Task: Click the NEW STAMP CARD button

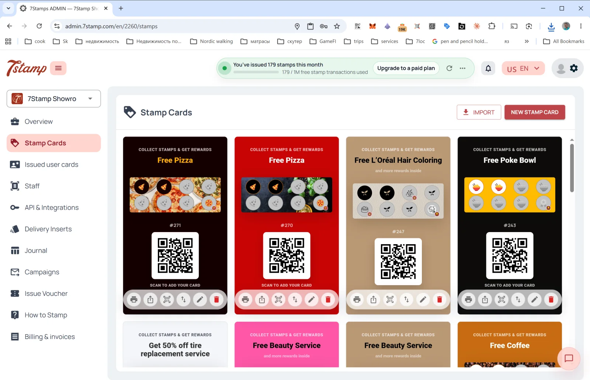Action: [x=535, y=112]
